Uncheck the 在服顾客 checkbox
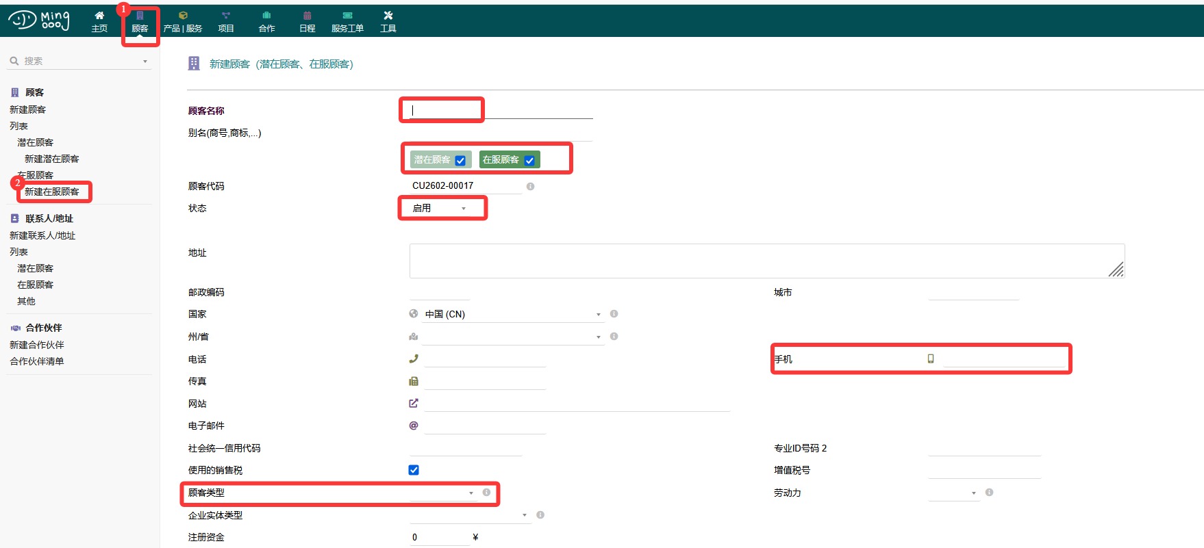The image size is (1204, 548). point(529,161)
